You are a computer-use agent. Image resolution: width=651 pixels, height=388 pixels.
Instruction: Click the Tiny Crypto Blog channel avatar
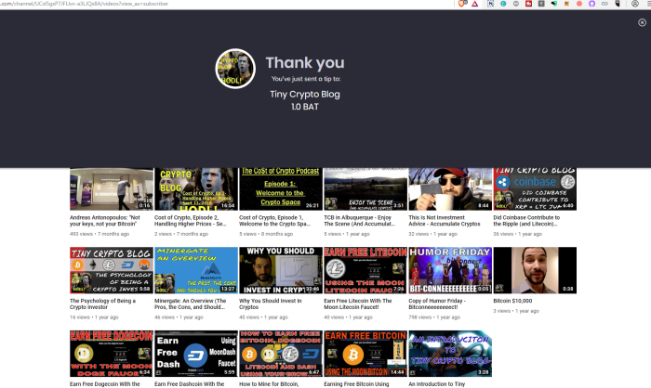(x=235, y=69)
